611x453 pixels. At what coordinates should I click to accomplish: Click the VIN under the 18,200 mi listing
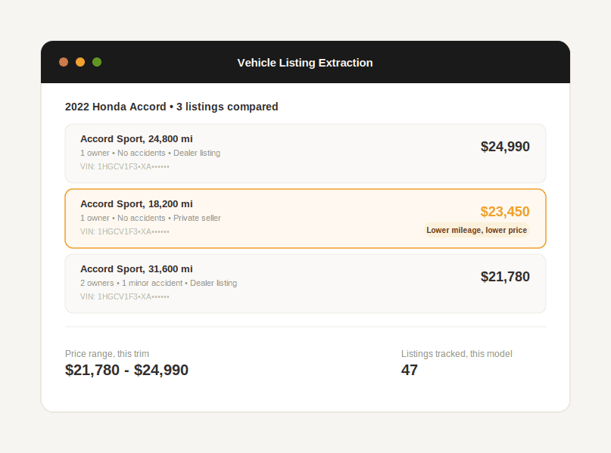[x=125, y=231]
